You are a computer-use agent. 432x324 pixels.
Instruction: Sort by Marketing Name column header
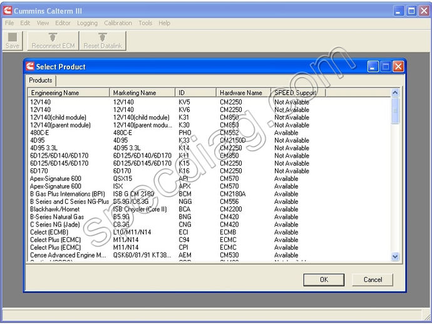click(x=142, y=93)
